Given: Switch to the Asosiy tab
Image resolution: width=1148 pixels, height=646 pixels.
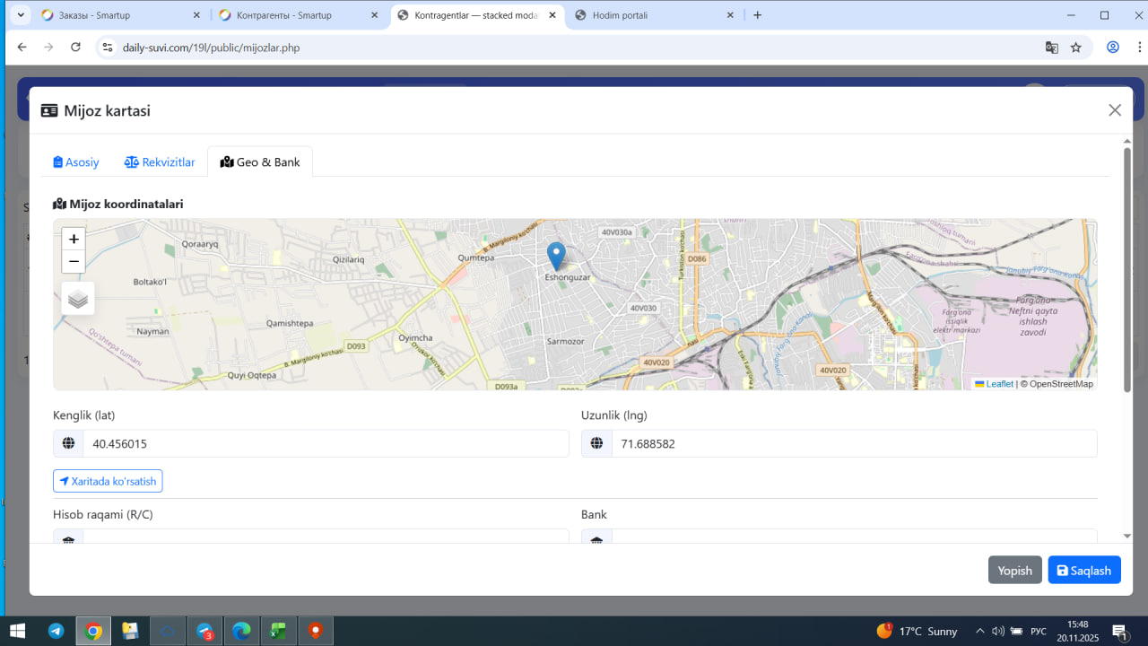Looking at the screenshot, I should click(x=76, y=162).
